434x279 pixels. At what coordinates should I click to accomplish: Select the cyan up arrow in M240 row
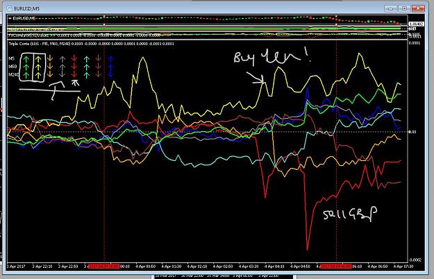point(87,75)
